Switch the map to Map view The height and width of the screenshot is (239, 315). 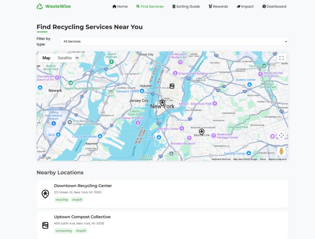pyautogui.click(x=46, y=58)
